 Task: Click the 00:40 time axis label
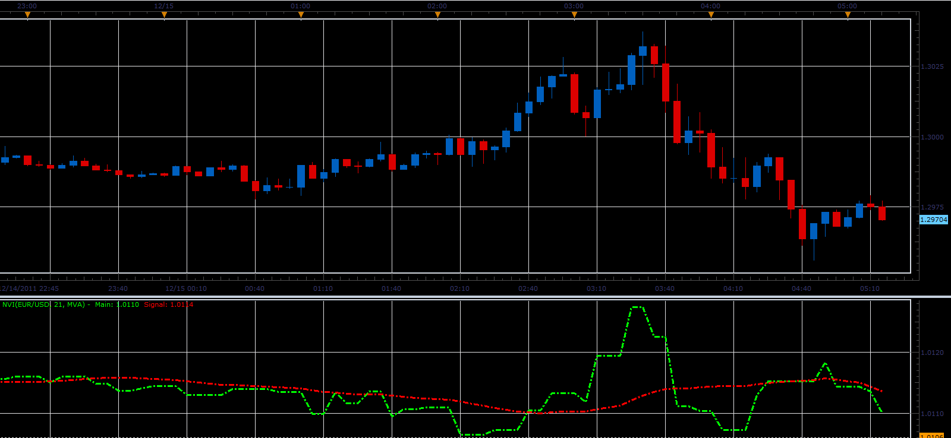pyautogui.click(x=254, y=288)
